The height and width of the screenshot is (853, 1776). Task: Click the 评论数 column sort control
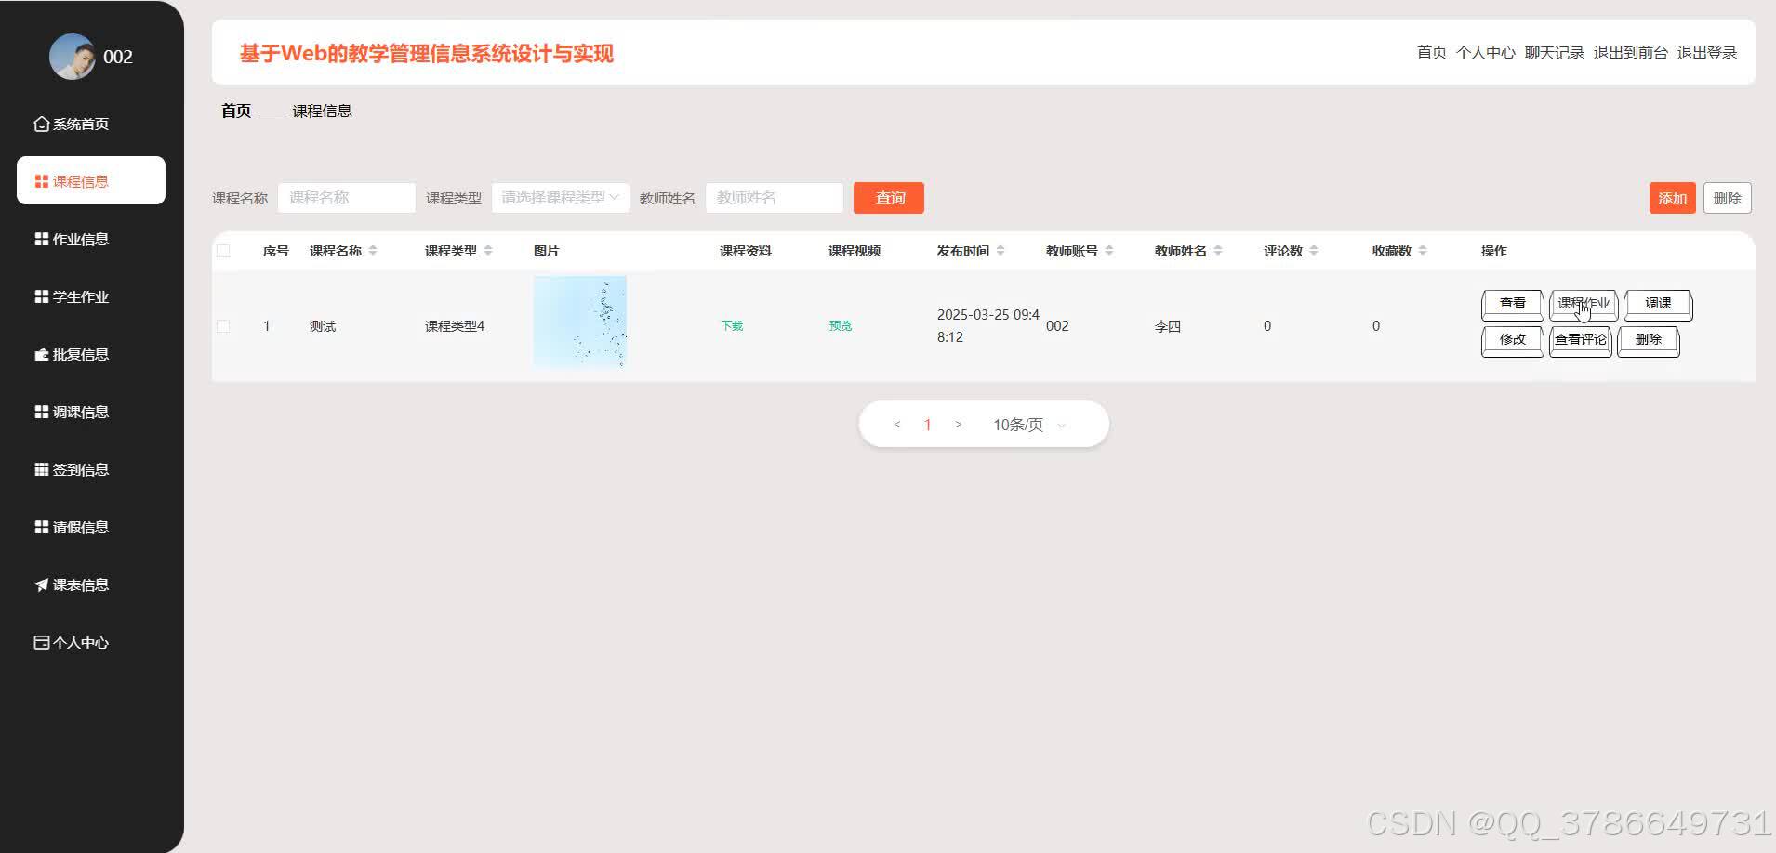[x=1314, y=250]
